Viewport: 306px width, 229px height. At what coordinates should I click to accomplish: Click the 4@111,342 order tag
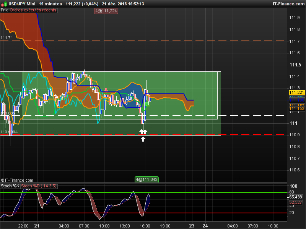(x=146, y=179)
